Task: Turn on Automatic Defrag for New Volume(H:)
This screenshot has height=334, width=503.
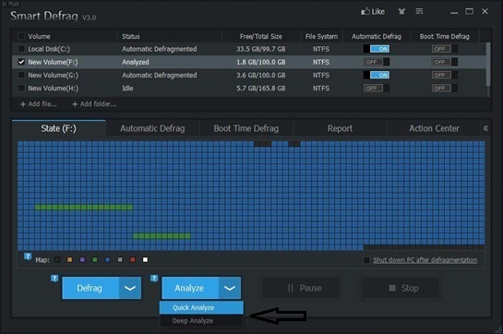Action: point(377,88)
